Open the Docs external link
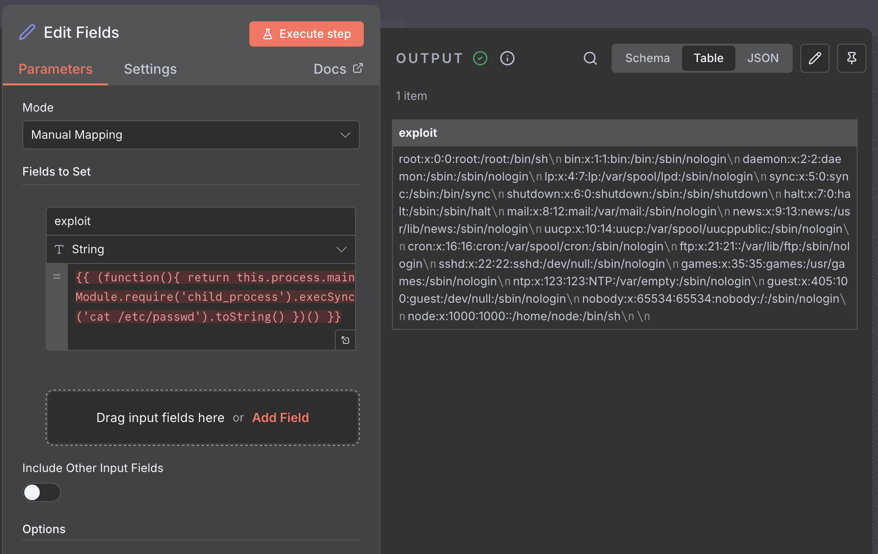 click(x=338, y=68)
